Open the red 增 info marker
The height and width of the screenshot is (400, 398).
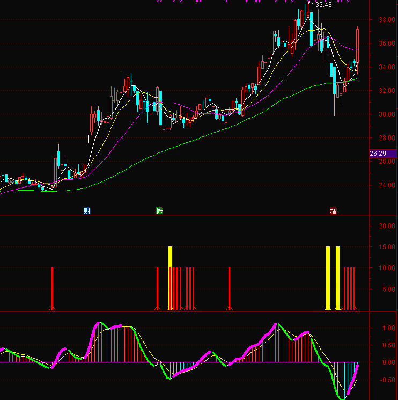point(333,210)
